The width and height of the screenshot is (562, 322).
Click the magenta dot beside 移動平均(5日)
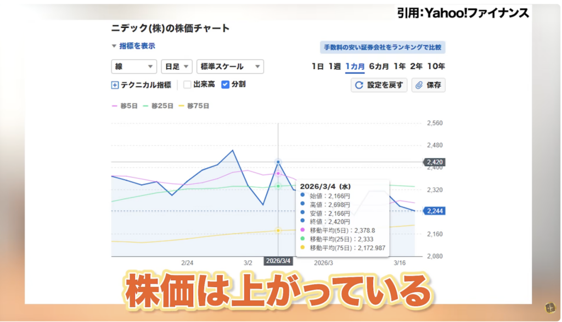tap(302, 231)
